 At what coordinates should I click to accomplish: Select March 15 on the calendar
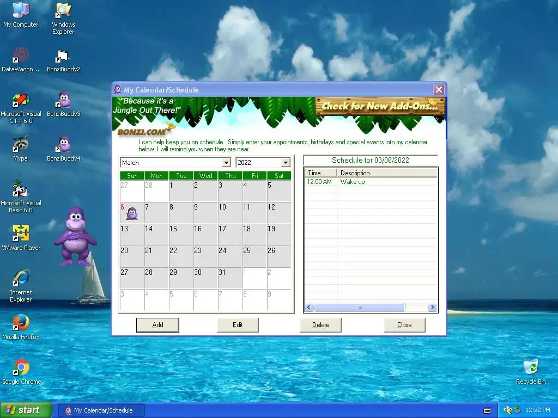[x=181, y=234]
